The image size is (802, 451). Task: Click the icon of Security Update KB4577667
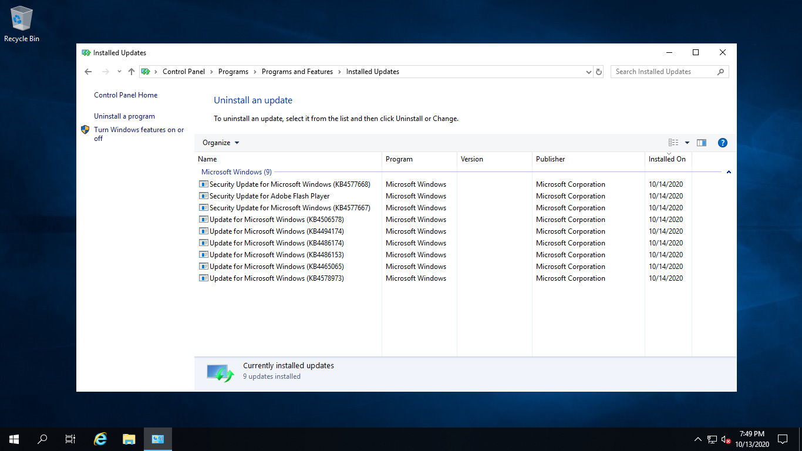[204, 208]
